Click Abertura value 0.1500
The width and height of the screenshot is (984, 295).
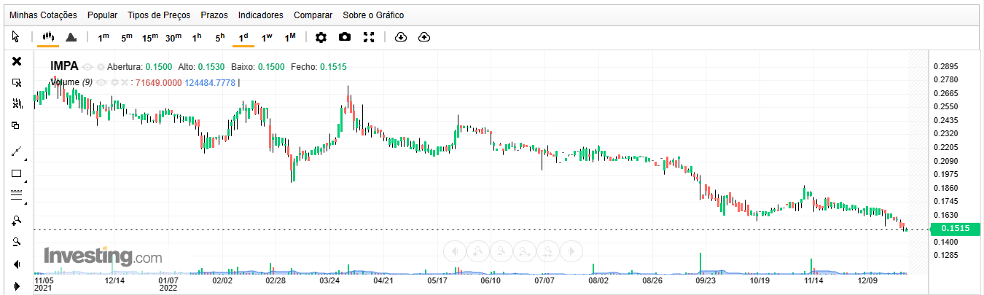(x=158, y=67)
